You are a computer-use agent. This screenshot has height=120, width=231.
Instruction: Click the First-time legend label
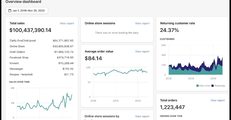pos(204,86)
